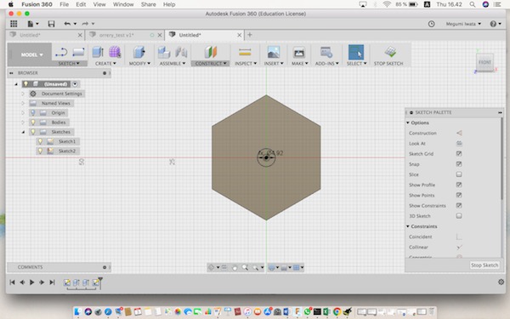Open timeline settings gear icon
510x319 pixels.
[x=501, y=282]
